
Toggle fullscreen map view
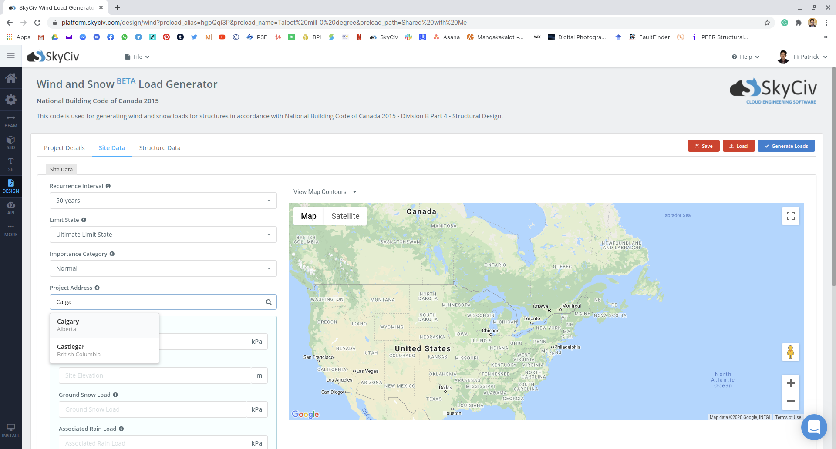click(790, 216)
